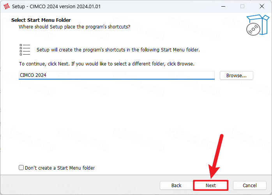Click the bulleted list icon beside description
This screenshot has width=272, height=195.
click(x=25, y=50)
